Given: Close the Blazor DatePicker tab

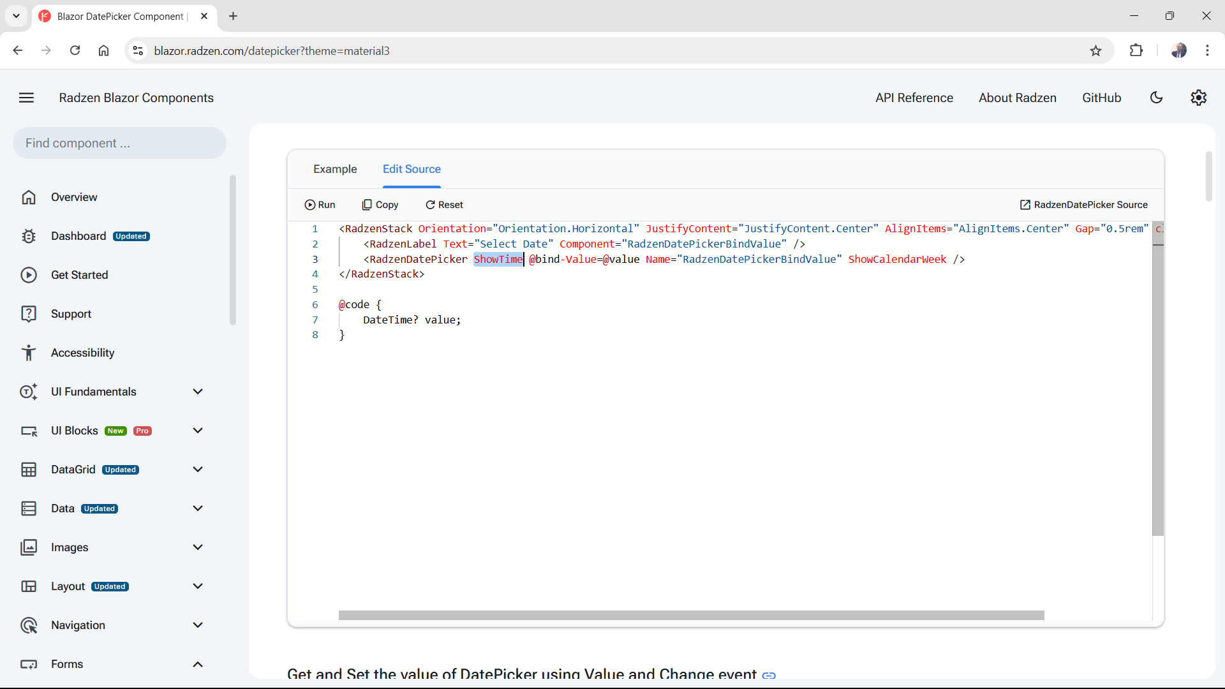Looking at the screenshot, I should click(x=204, y=16).
